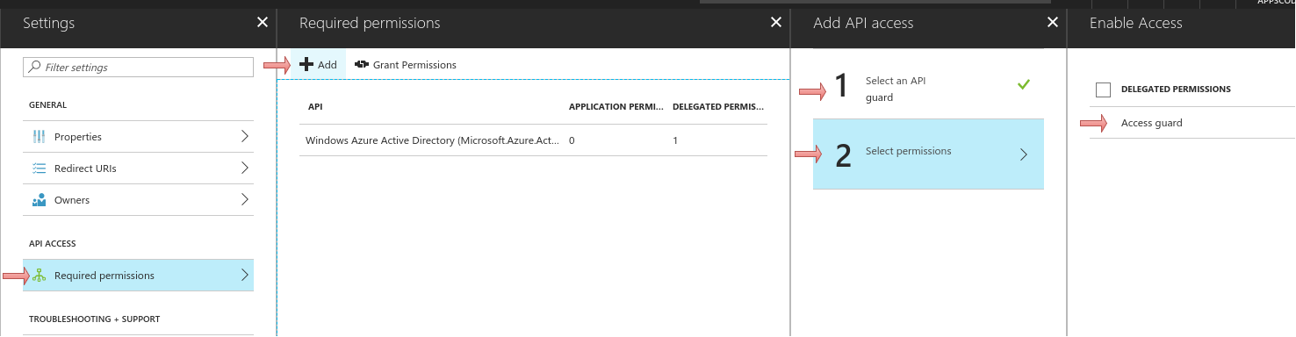Select the Access guard permission row
Image resolution: width=1296 pixels, height=337 pixels.
coord(1192,123)
